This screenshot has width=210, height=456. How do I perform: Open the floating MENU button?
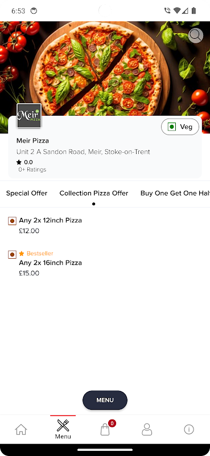tap(105, 400)
